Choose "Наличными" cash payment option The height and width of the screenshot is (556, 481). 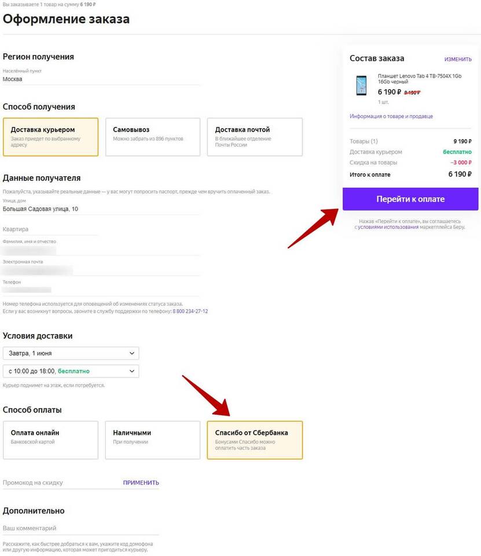click(x=152, y=440)
